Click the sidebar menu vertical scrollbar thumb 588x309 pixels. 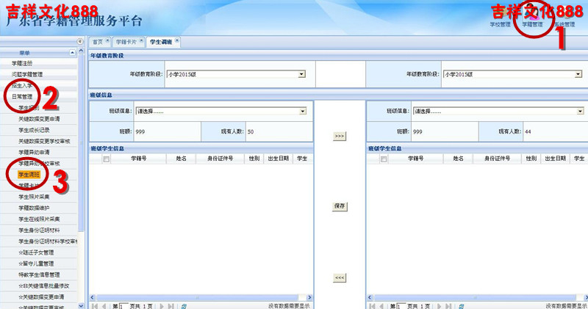81,143
